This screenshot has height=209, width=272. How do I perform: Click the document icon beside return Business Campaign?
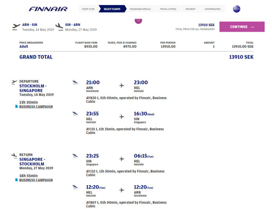pyautogui.click(x=16, y=180)
